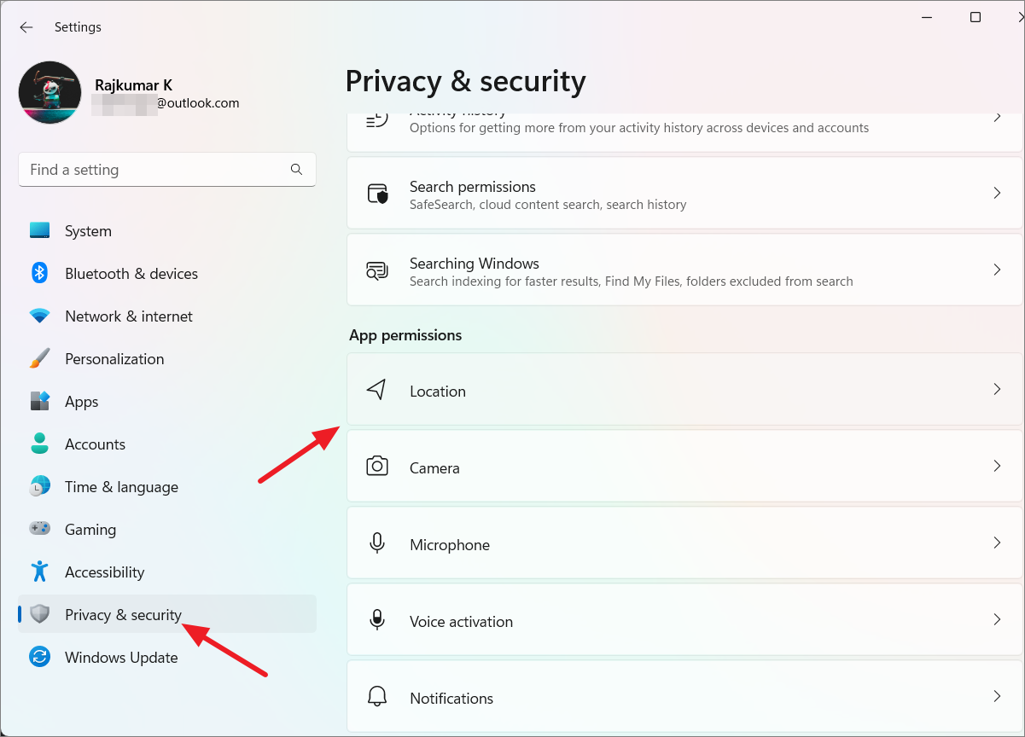
Task: Expand the Notifications chevron arrow
Action: pos(997,697)
